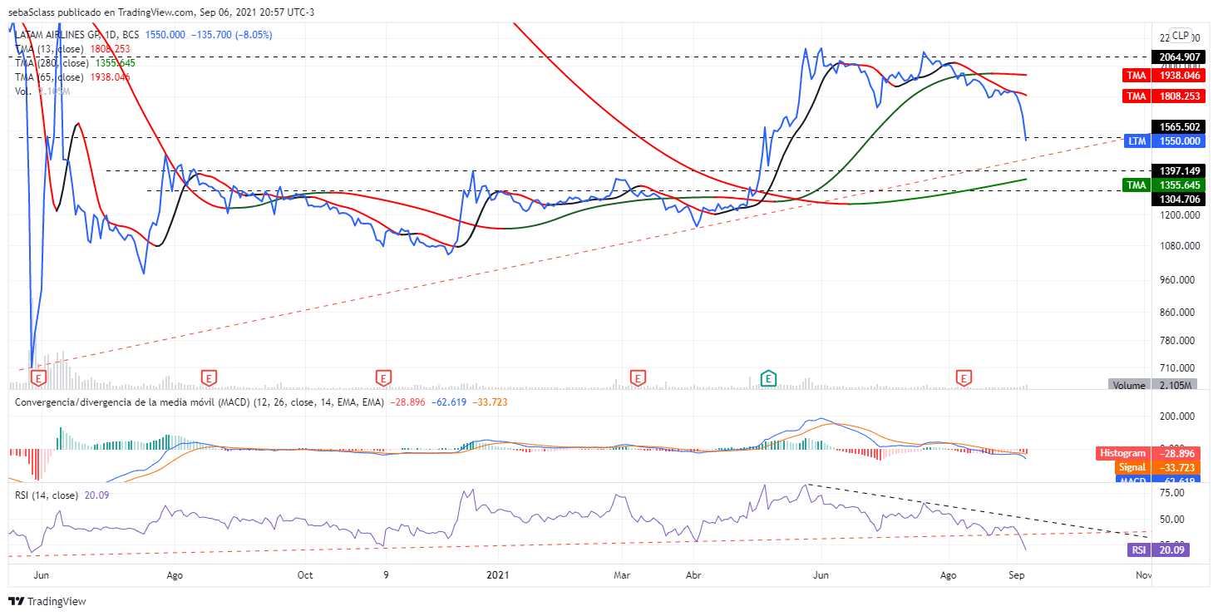
Task: Select the green TMA 1355.645 scale label
Action: click(x=1165, y=185)
